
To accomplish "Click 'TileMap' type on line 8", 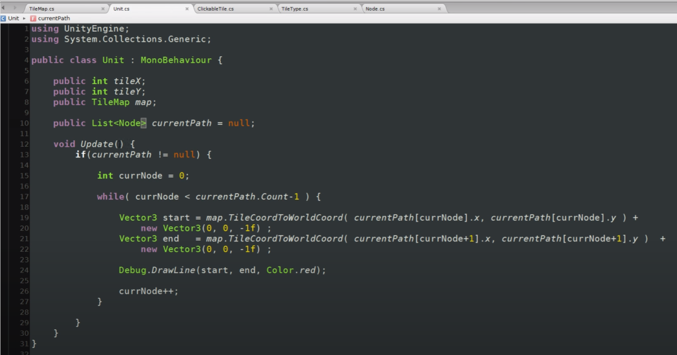I will (110, 102).
